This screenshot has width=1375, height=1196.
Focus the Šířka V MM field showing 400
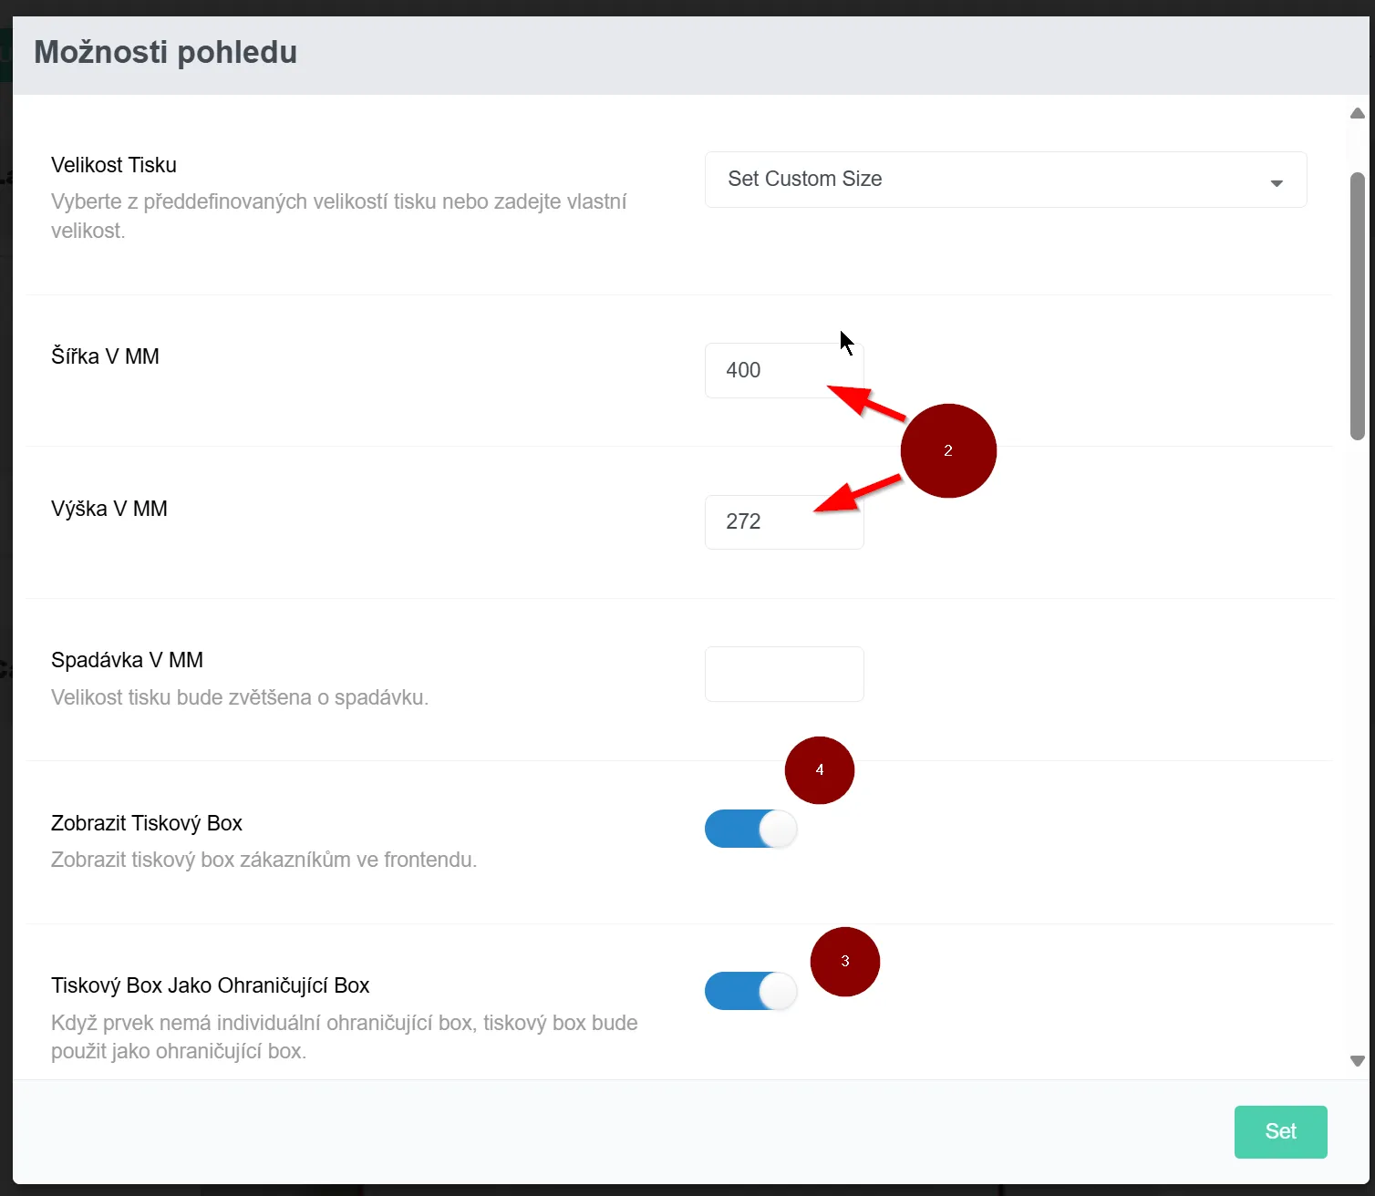coord(784,370)
